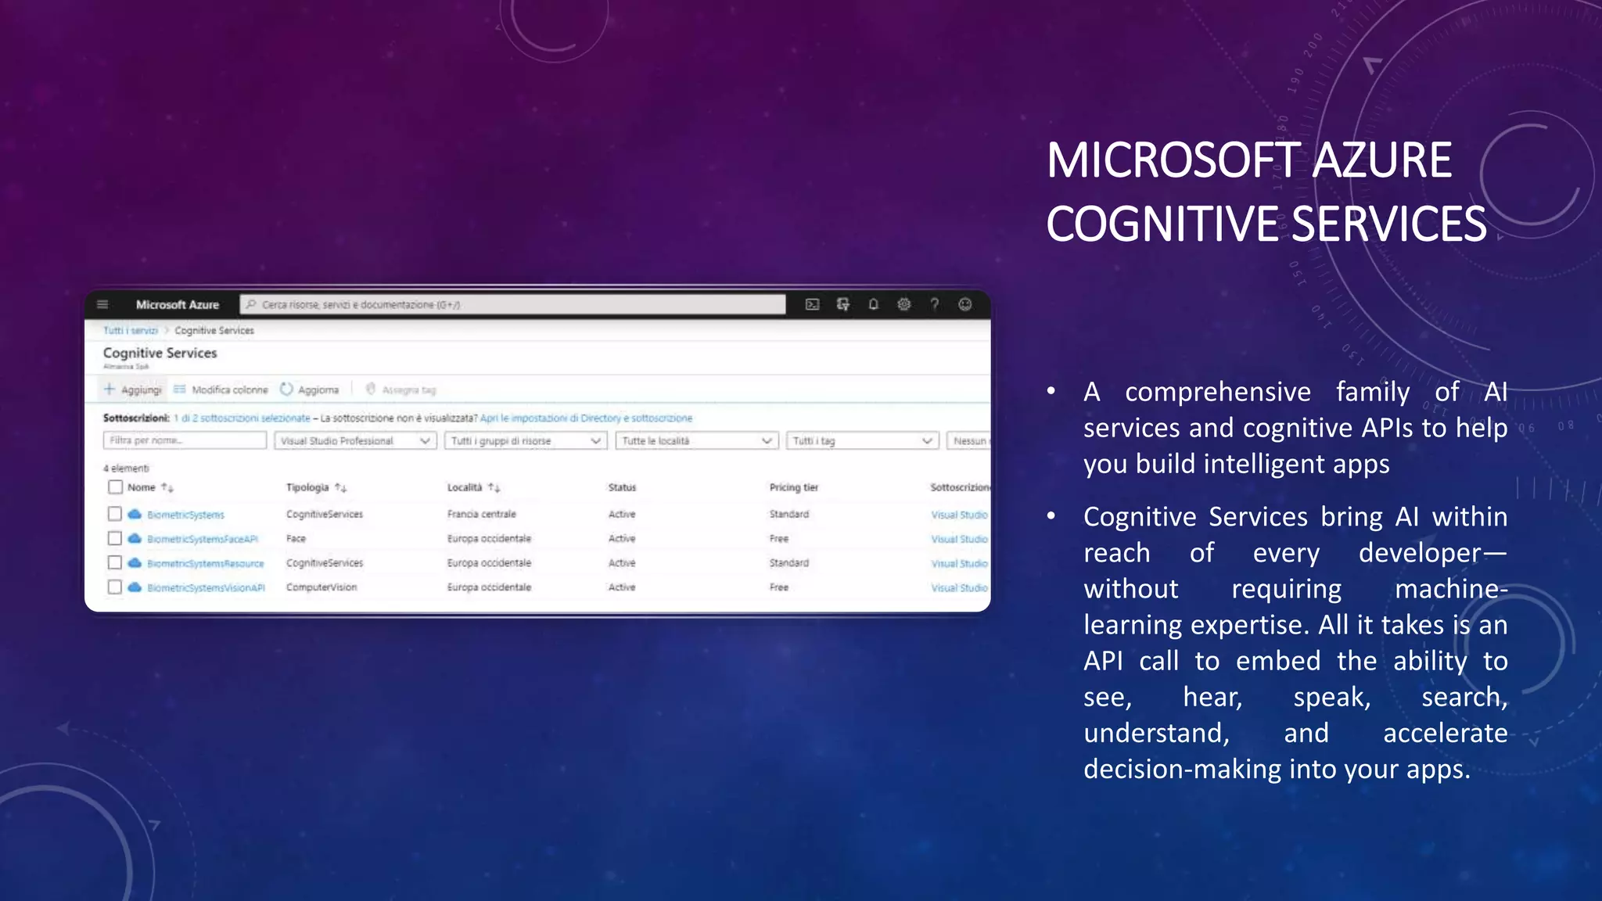
Task: Click the Francia centrale location cell
Action: (x=482, y=514)
